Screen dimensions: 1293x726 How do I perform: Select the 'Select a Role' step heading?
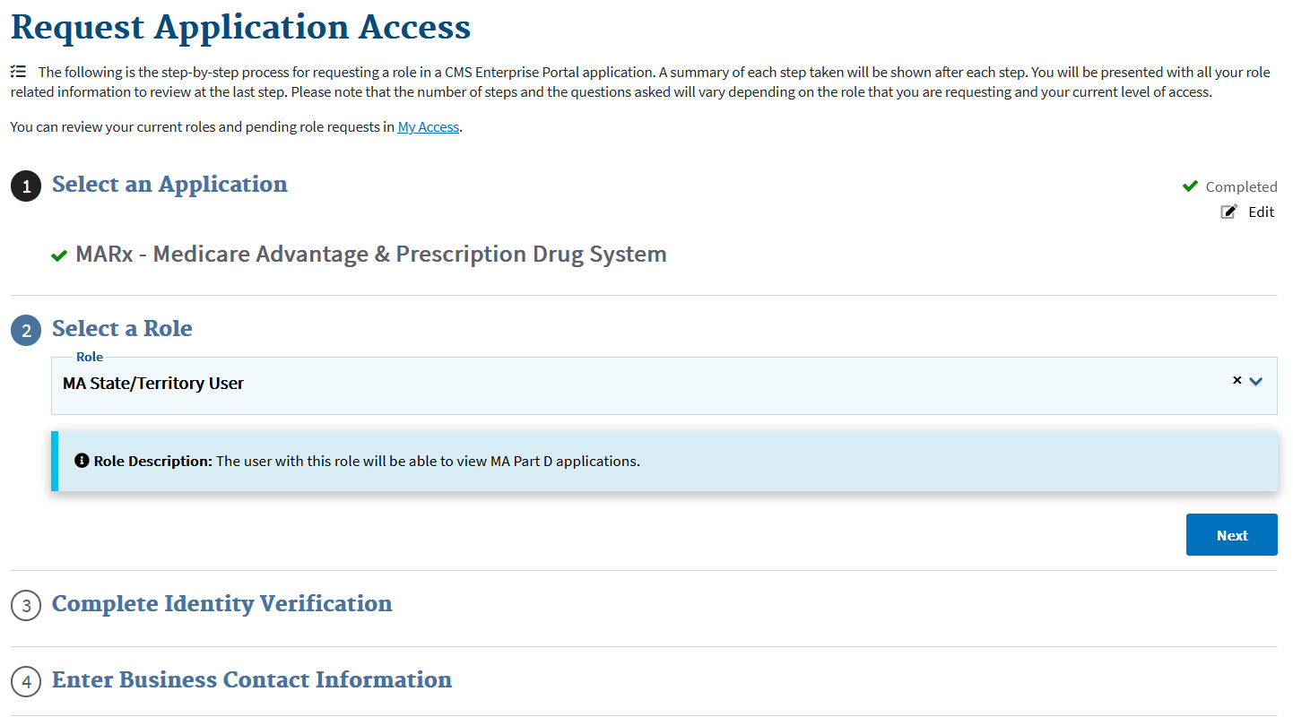coord(122,328)
